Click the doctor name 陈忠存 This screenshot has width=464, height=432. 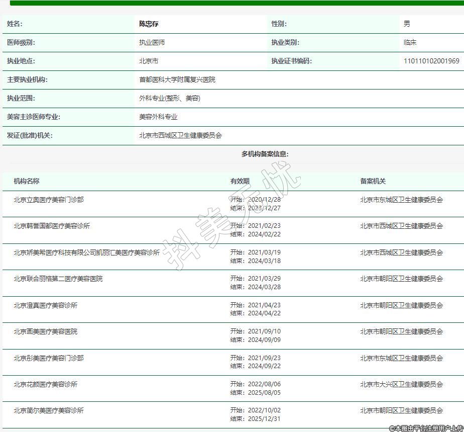click(149, 24)
